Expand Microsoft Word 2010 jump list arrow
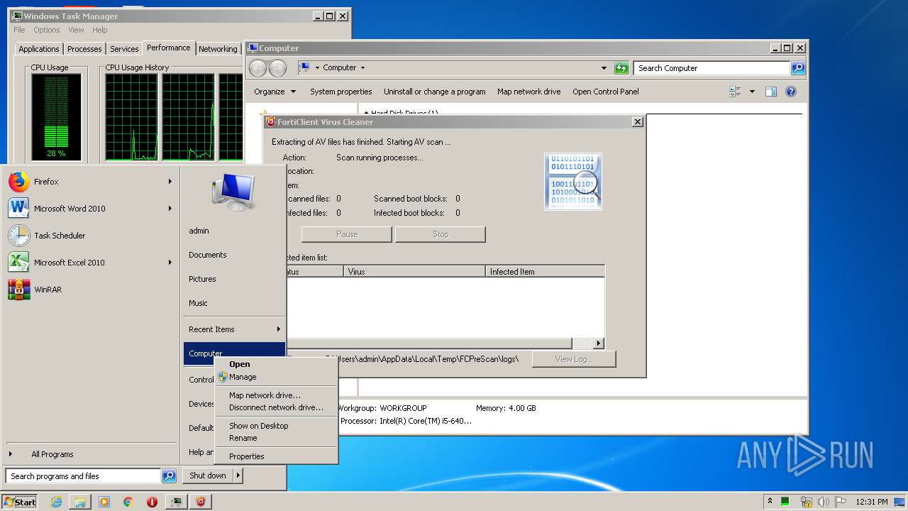The width and height of the screenshot is (908, 511). tap(170, 209)
